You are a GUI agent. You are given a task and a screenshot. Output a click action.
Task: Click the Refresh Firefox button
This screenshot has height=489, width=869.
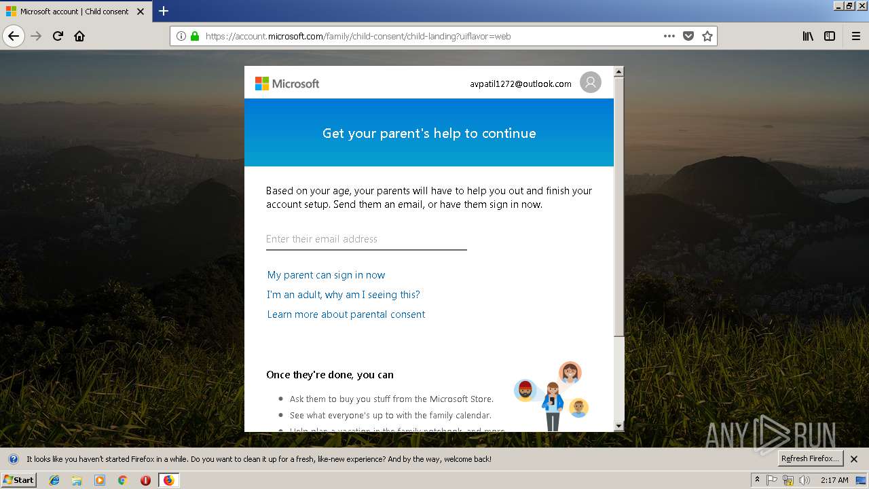(810, 458)
